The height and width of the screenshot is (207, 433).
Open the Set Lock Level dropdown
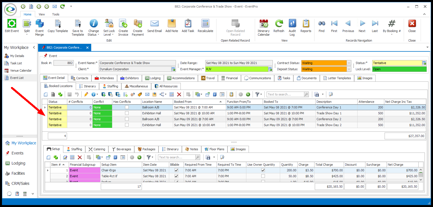113,35
